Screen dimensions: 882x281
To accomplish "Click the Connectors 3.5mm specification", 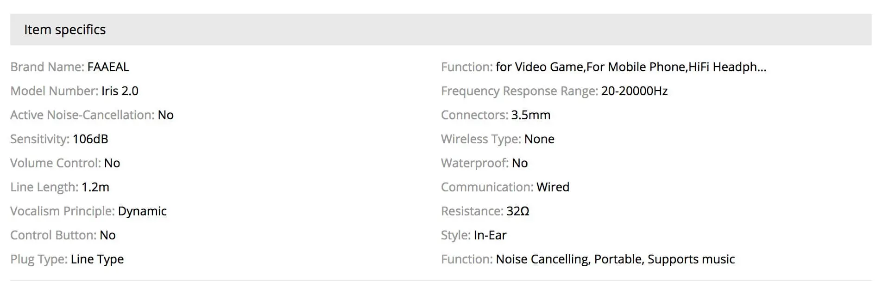I will click(x=496, y=115).
